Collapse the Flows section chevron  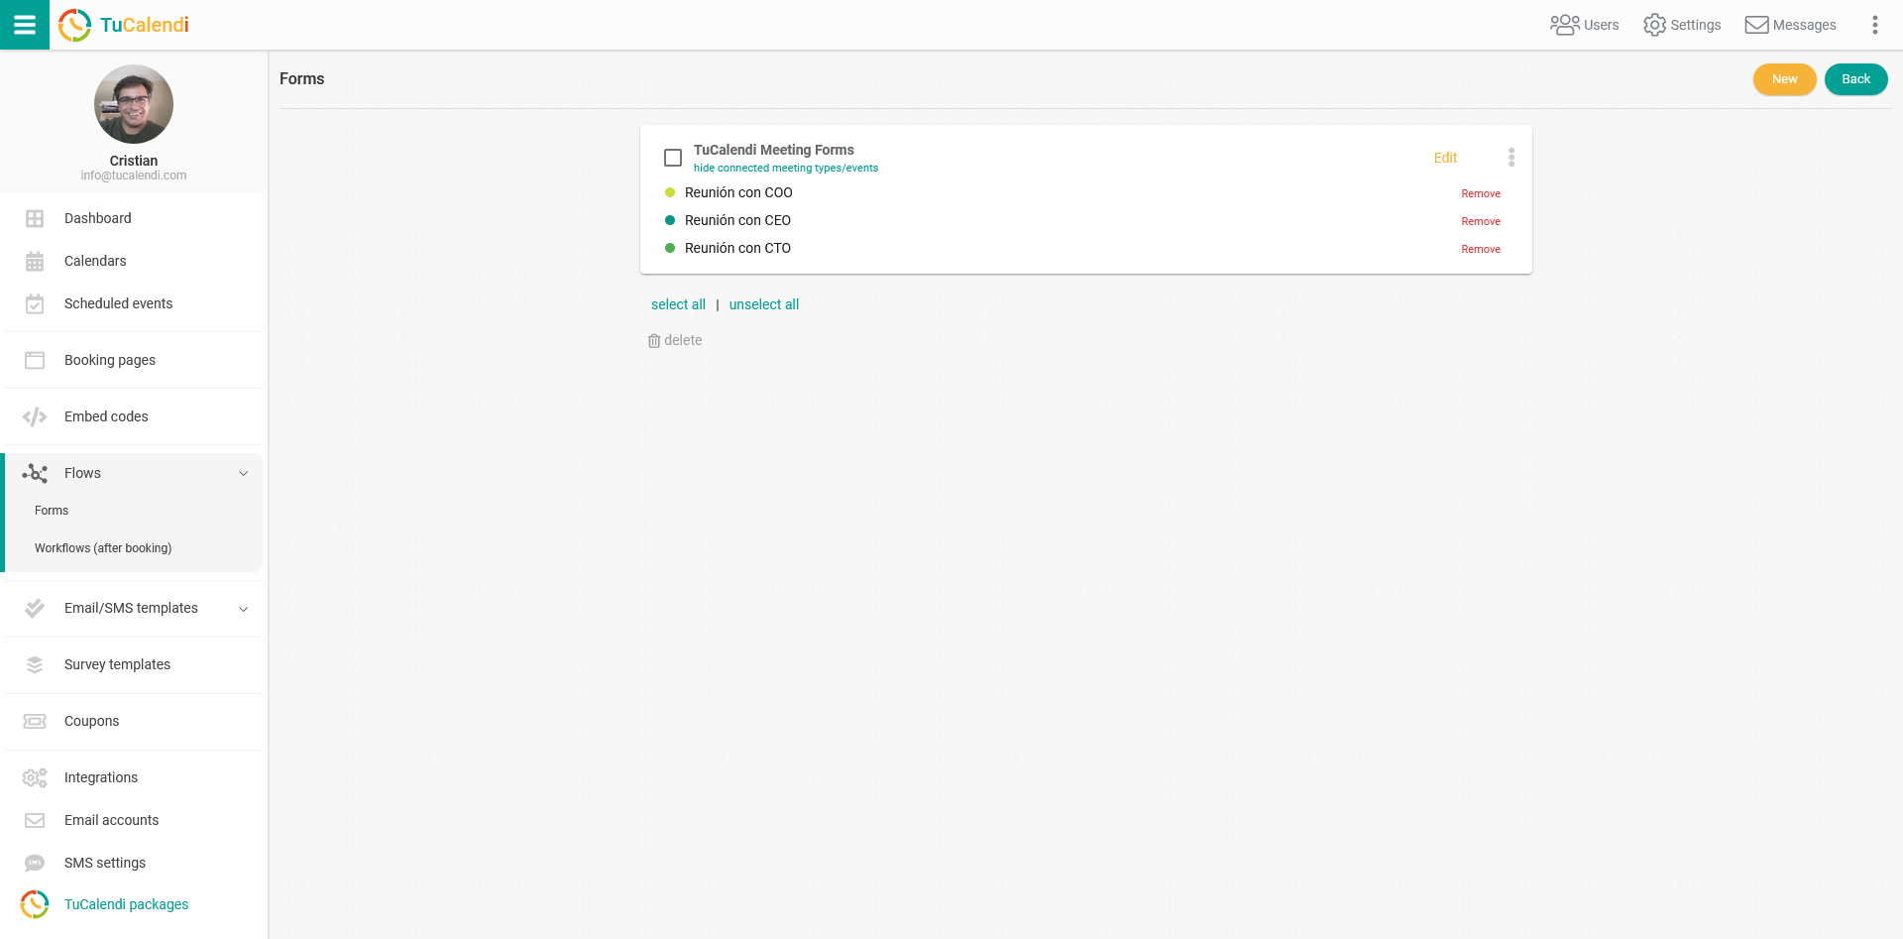click(243, 474)
